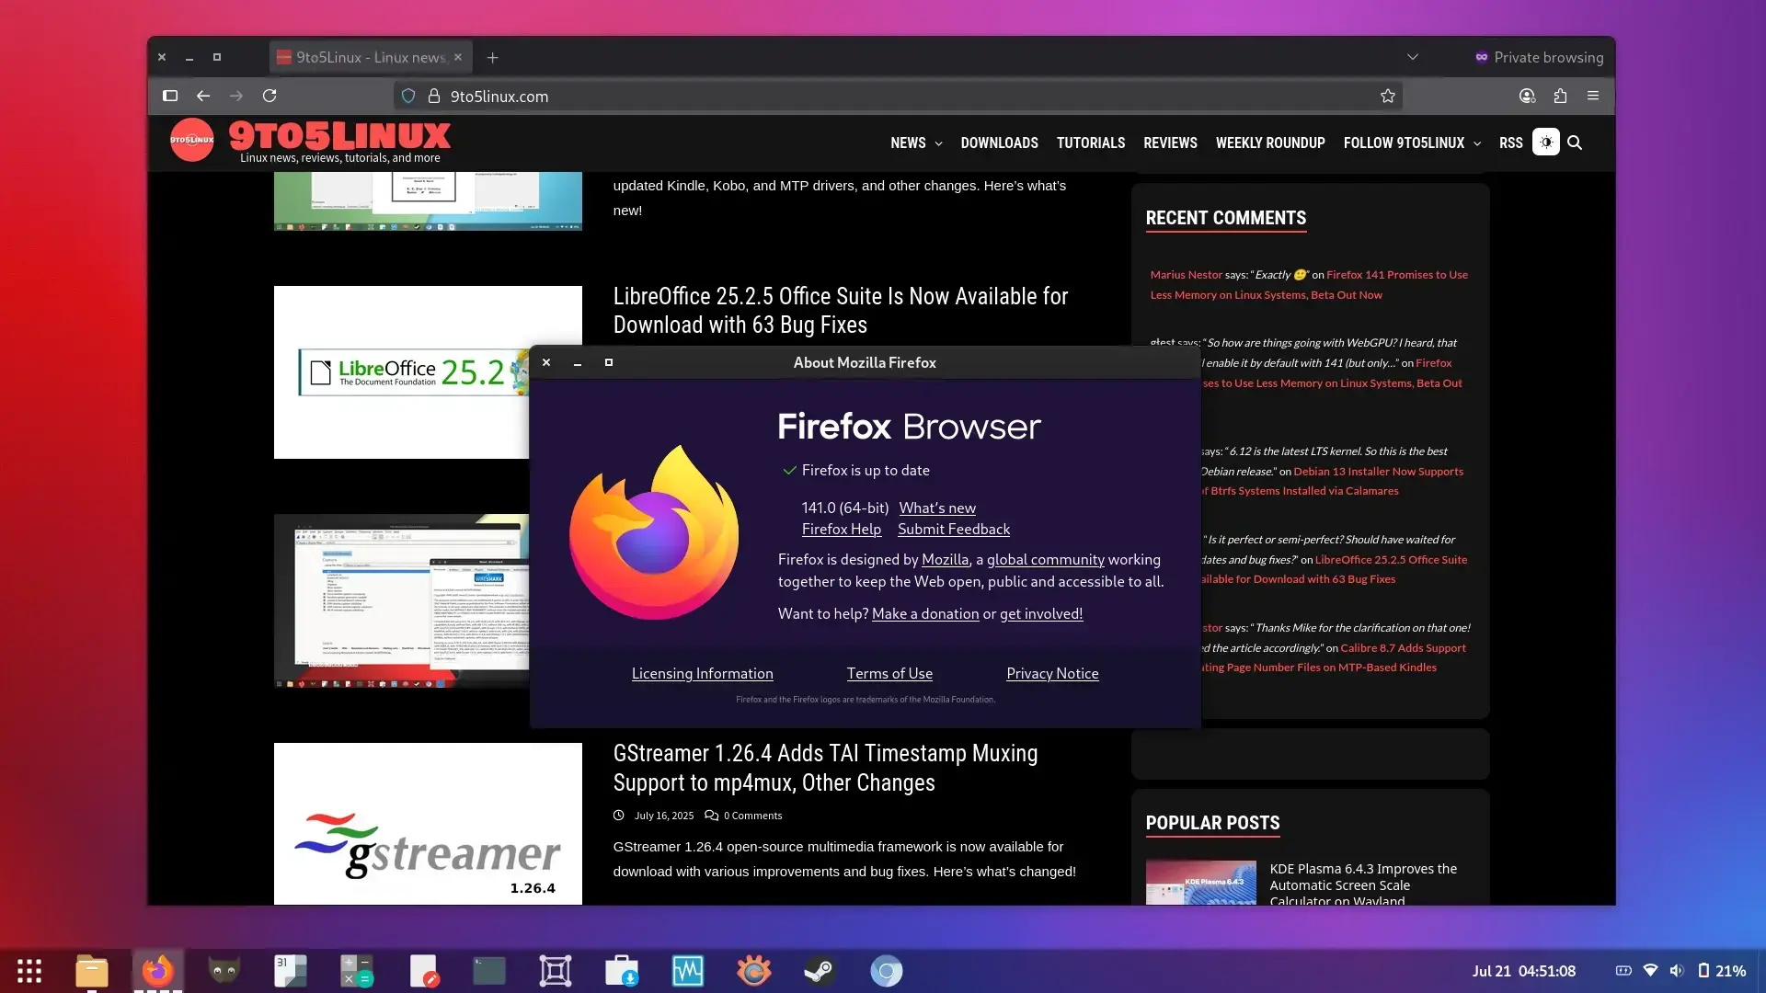1766x993 pixels.
Task: Select the TUTORIALS menu item
Action: [x=1091, y=143]
